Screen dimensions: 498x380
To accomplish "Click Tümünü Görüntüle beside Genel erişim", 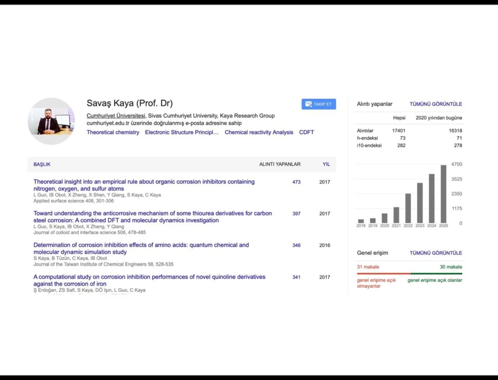I will 436,253.
